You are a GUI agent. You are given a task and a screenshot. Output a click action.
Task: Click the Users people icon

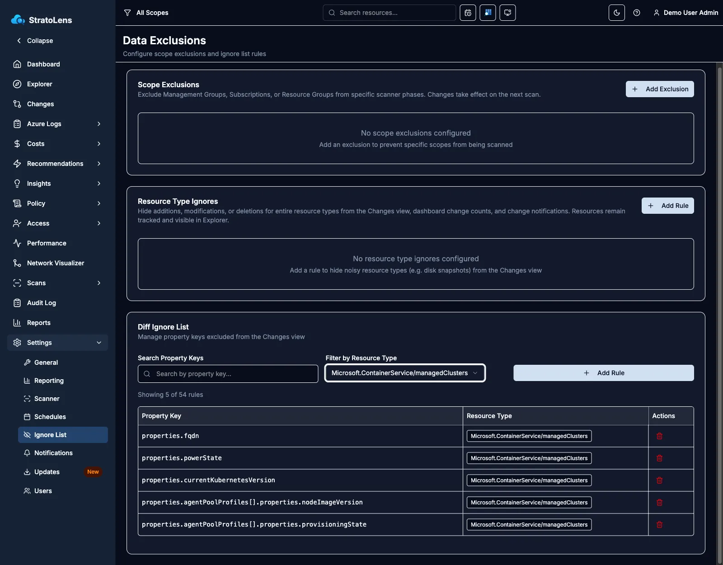coord(27,491)
